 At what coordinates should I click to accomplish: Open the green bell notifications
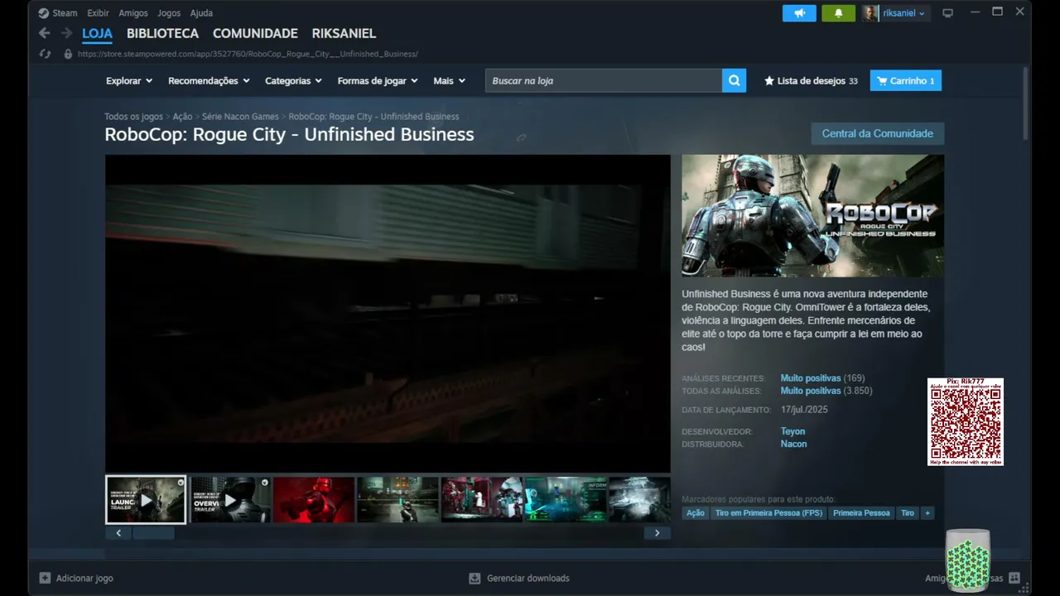click(x=838, y=13)
